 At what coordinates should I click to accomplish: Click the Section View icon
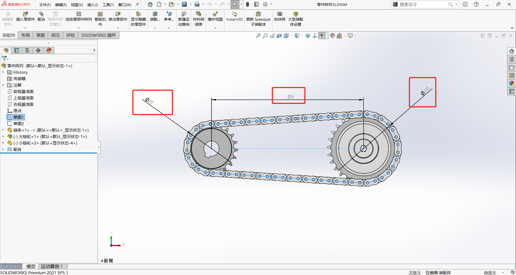[x=279, y=36]
